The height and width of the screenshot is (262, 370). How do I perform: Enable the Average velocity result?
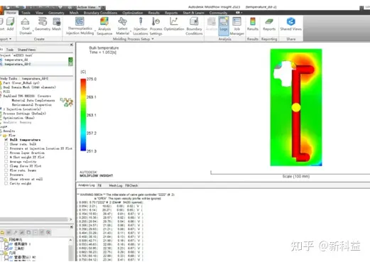pos(6,161)
